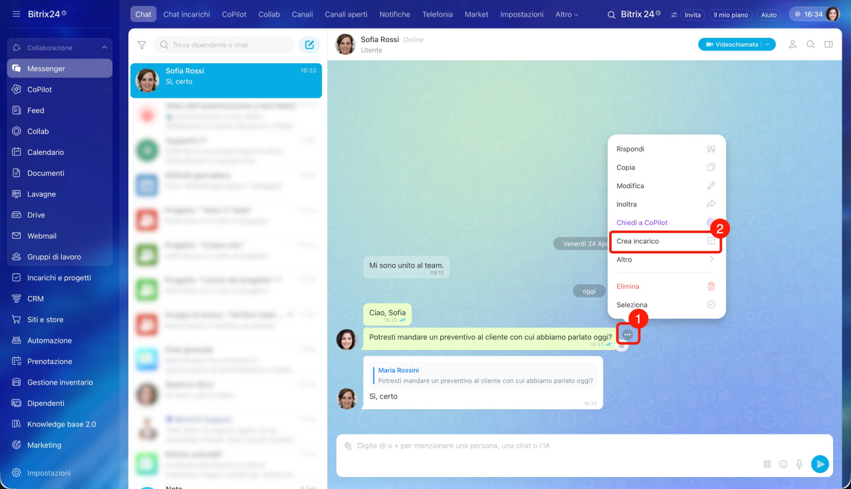Screen dimensions: 851x489
Task: Open the Notifiche tab
Action: (x=395, y=15)
